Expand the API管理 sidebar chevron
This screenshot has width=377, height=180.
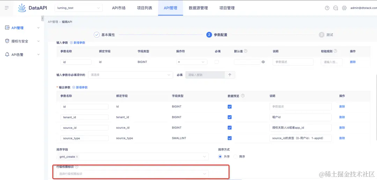click(38, 28)
